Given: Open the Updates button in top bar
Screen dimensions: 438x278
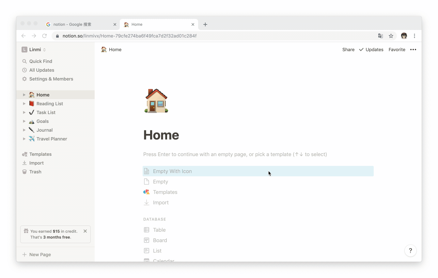Looking at the screenshot, I should (371, 50).
